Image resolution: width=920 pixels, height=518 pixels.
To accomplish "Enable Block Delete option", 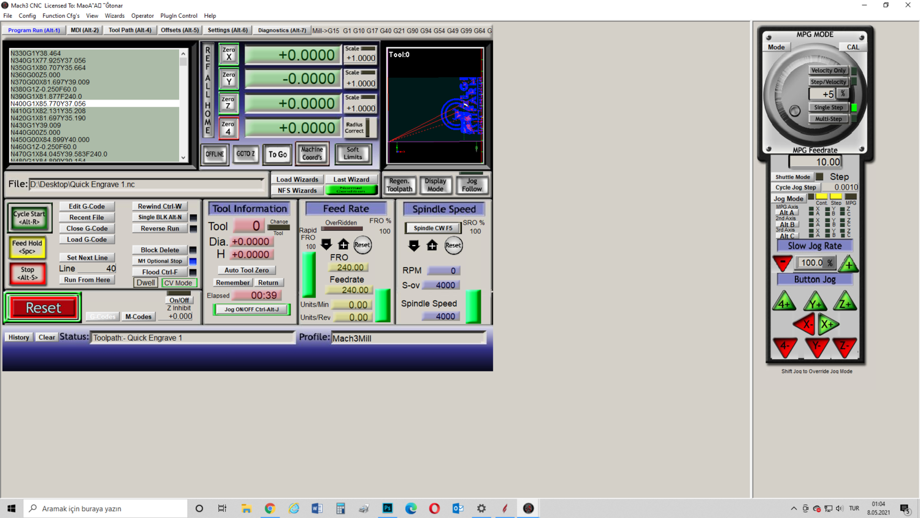I will point(160,250).
